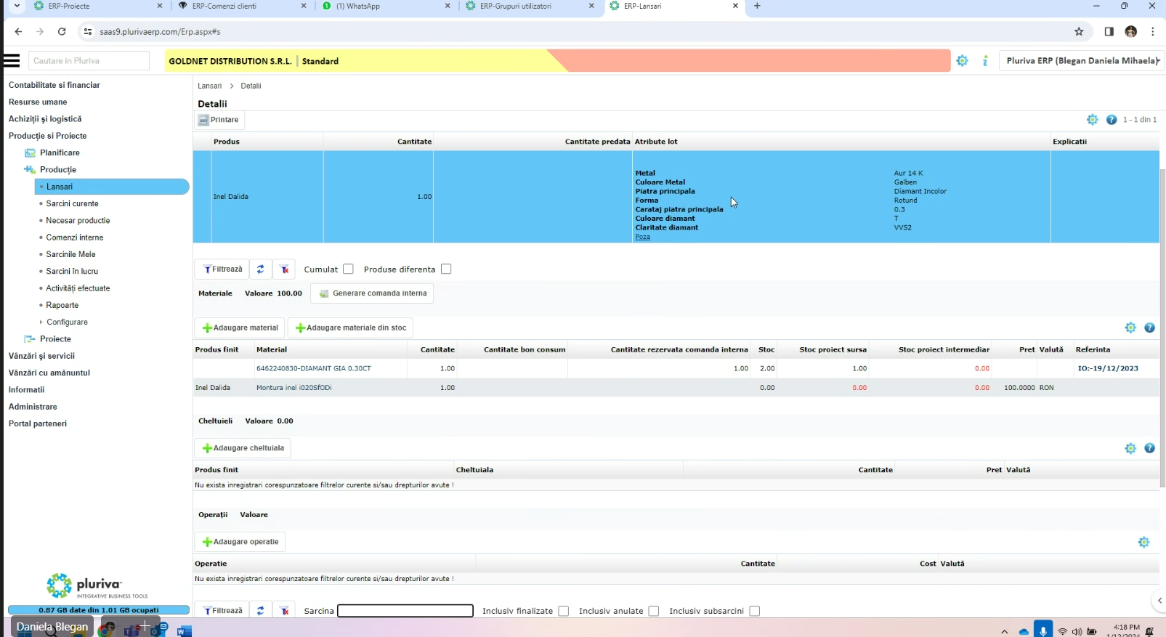Enable the Cumulat checkbox
Viewport: 1166px width, 637px height.
[349, 269]
